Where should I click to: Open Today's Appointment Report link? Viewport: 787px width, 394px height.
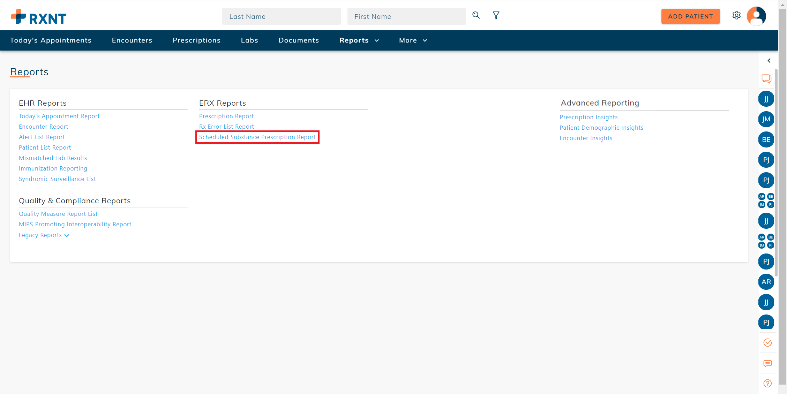point(59,116)
